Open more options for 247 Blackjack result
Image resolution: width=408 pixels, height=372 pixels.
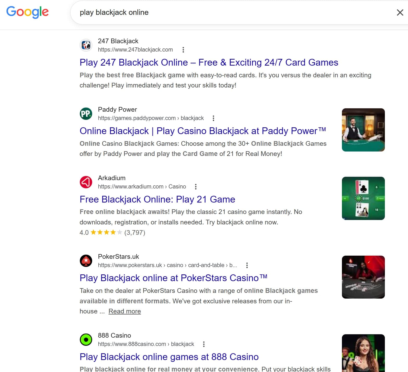(183, 50)
